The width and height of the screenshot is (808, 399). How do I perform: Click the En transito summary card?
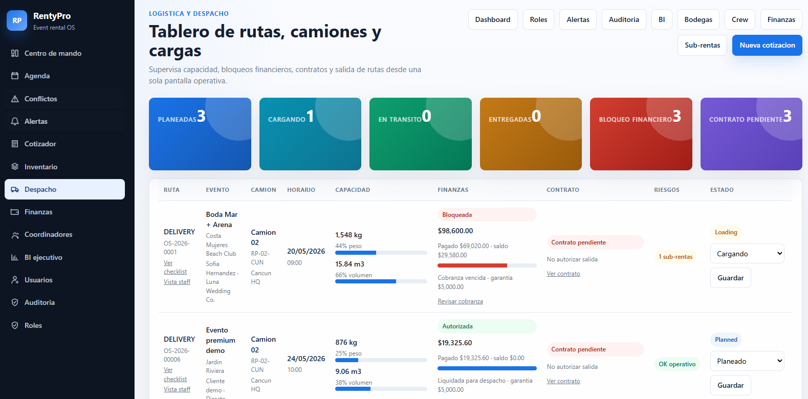coord(421,134)
